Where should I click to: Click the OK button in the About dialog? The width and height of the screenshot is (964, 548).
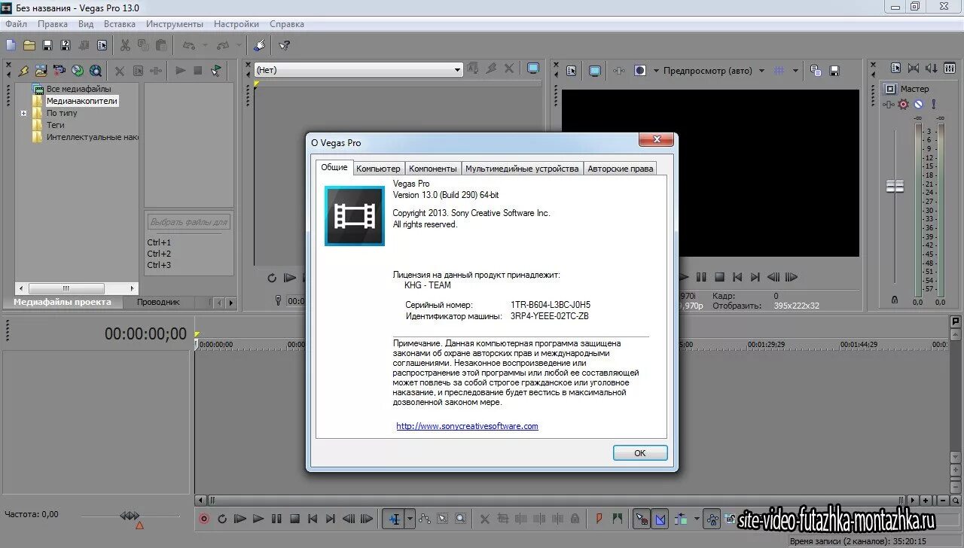(639, 452)
